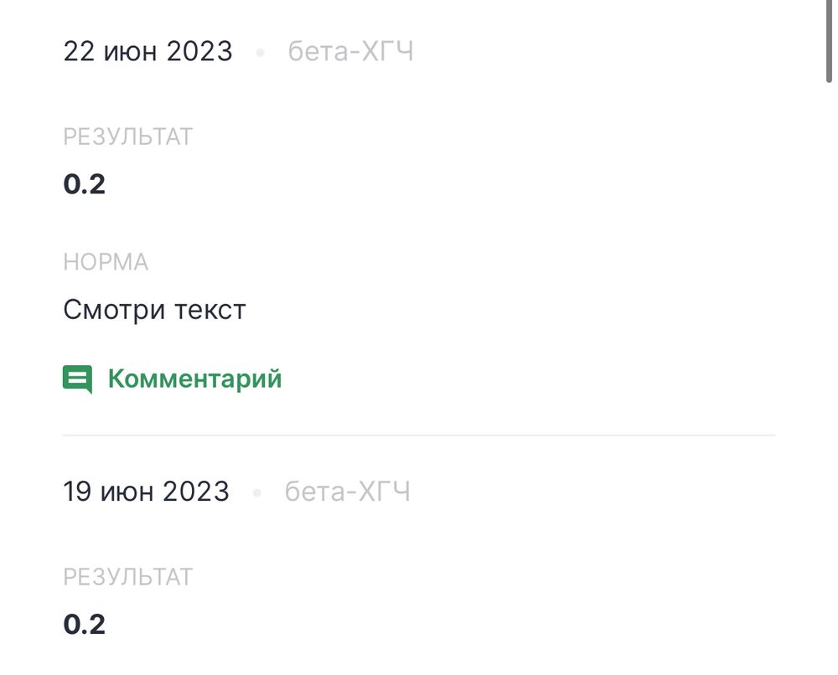This screenshot has height=675, width=838.
Task: Click the РЕЗУЛЬТАТ heading of the first record
Action: [127, 136]
